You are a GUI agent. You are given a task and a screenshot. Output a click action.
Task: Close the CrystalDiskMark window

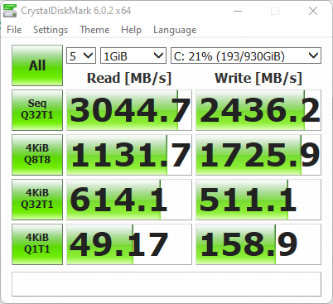pyautogui.click(x=313, y=11)
